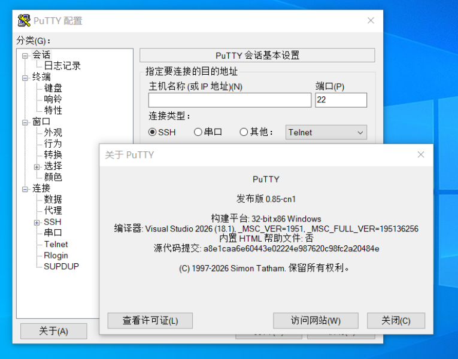Image resolution: width=458 pixels, height=359 pixels.
Task: Click the 端口 port field showing 22
Action: [341, 100]
